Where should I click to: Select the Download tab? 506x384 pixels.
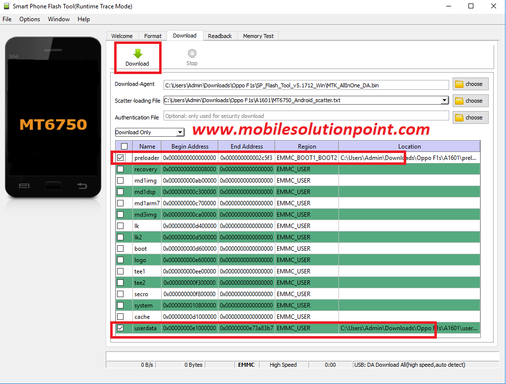(185, 36)
